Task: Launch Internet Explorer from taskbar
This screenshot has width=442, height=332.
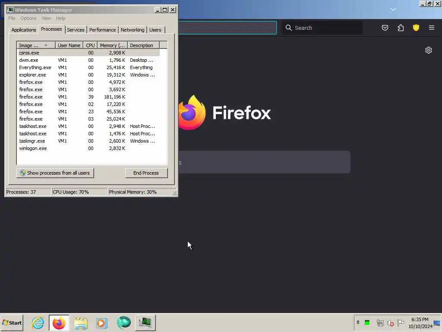Action: (38, 322)
